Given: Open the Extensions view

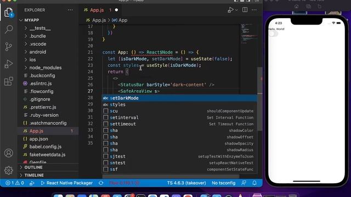Looking at the screenshot, I should [9, 82].
